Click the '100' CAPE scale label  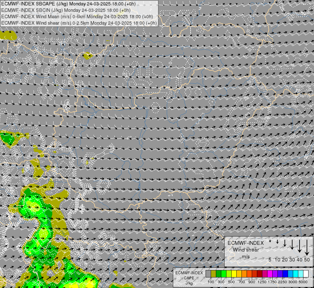pos(211,282)
